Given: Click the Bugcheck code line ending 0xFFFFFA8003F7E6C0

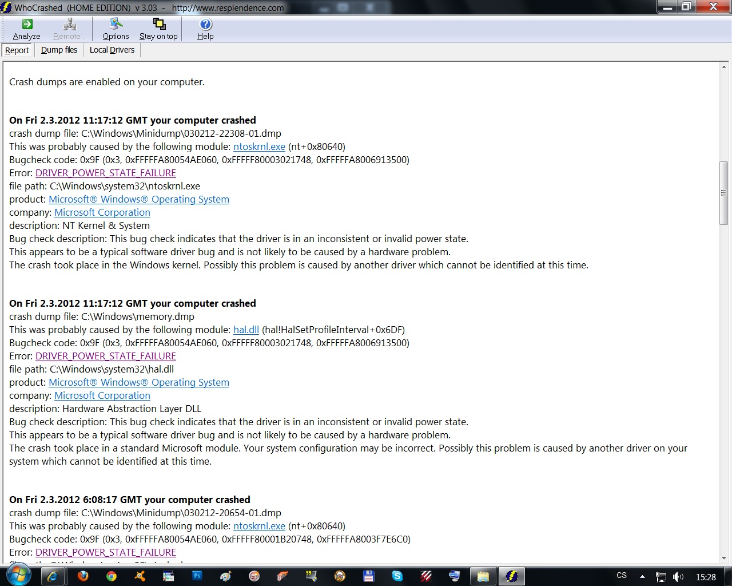Looking at the screenshot, I should click(x=210, y=539).
